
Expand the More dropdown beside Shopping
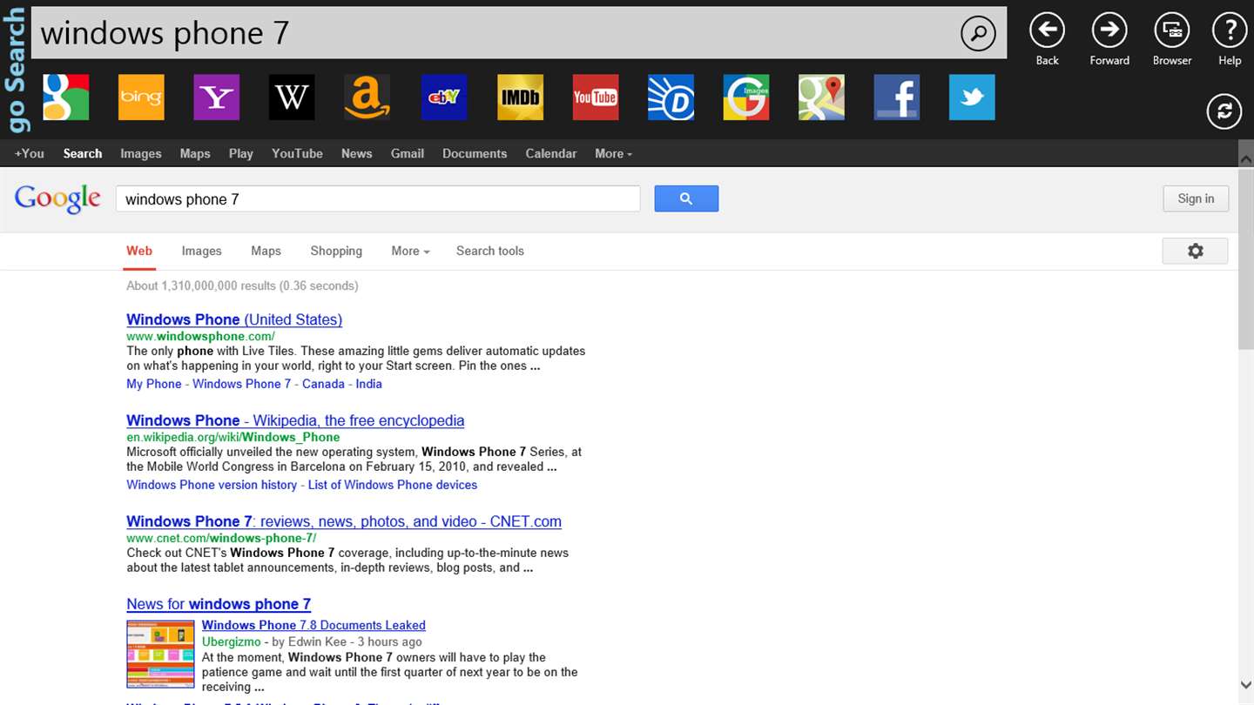tap(410, 251)
